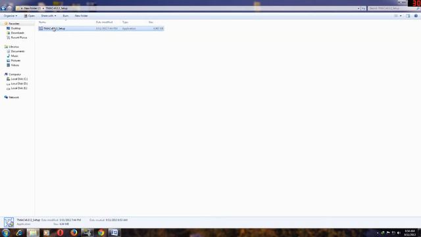
Task: Click the Burn toolbar button
Action: point(66,16)
